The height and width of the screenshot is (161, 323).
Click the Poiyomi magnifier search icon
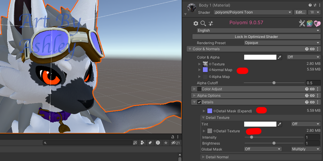203,23
